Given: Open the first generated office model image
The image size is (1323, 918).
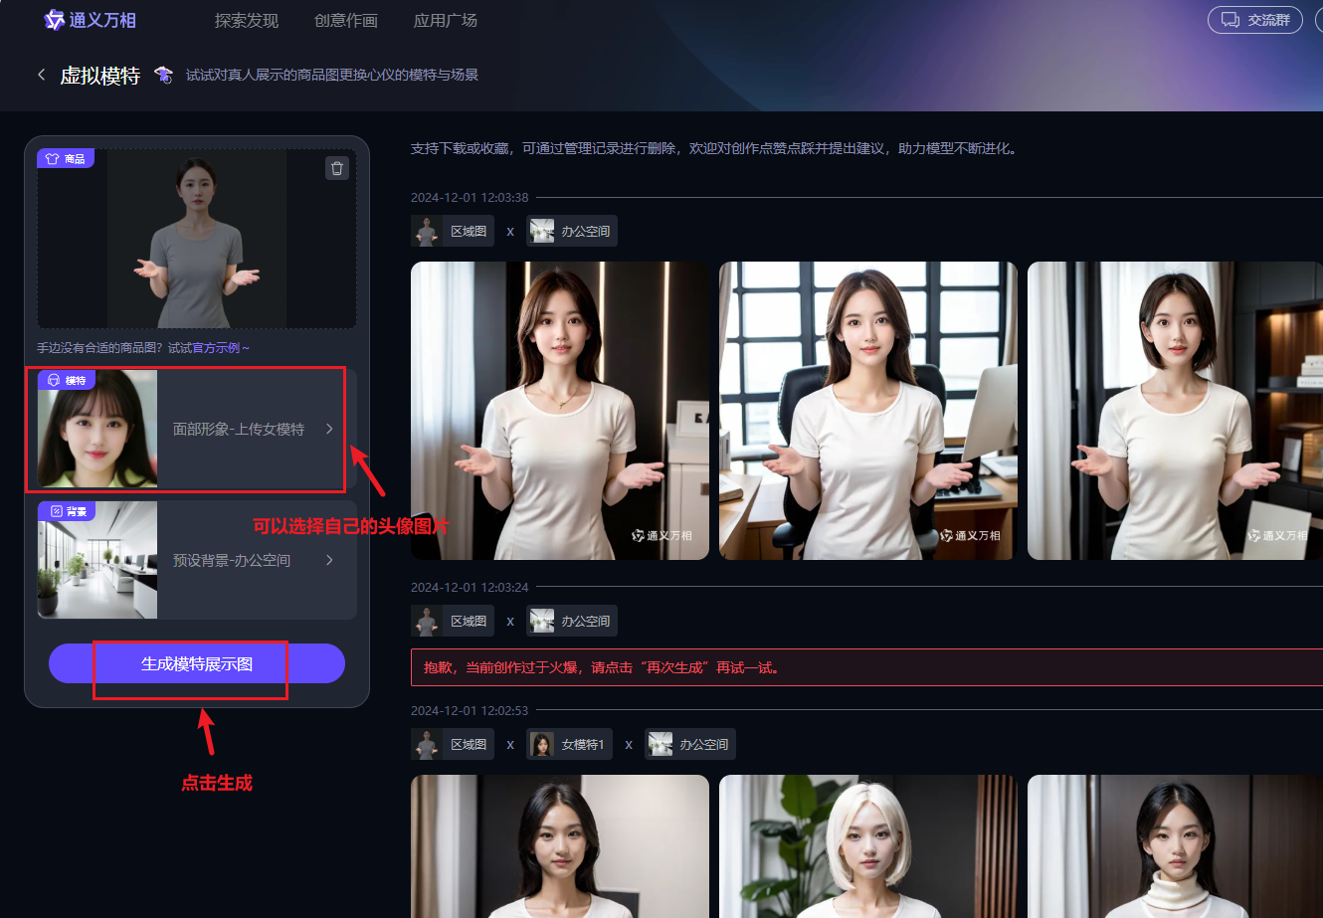Looking at the screenshot, I should click(559, 410).
